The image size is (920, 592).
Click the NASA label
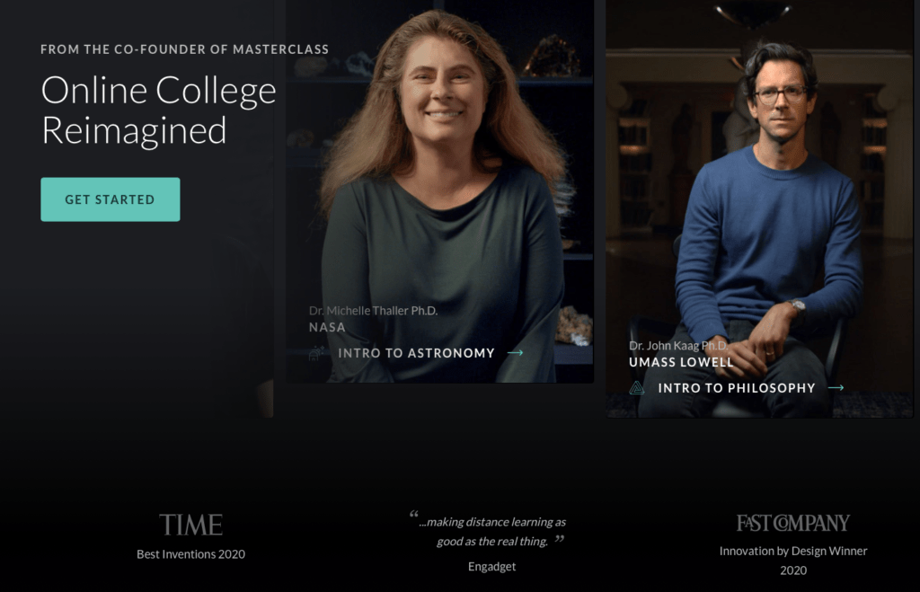(x=327, y=327)
